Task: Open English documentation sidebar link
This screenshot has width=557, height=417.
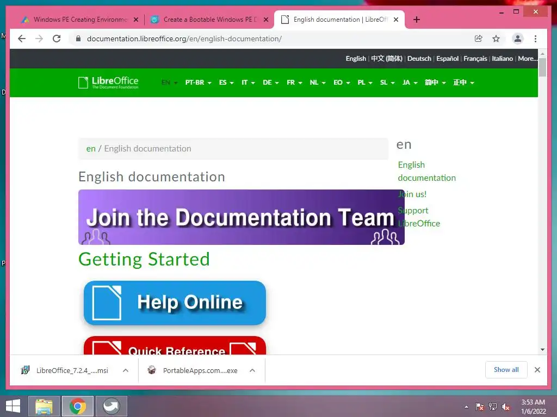Action: click(x=426, y=171)
